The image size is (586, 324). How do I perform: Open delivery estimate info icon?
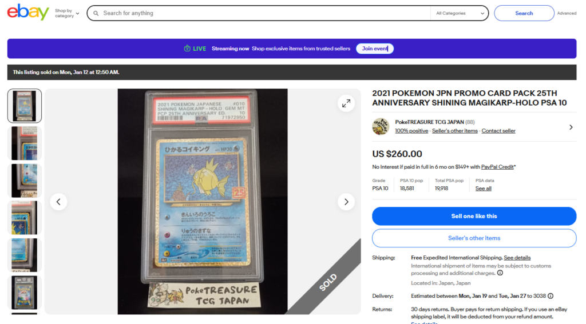[551, 296]
